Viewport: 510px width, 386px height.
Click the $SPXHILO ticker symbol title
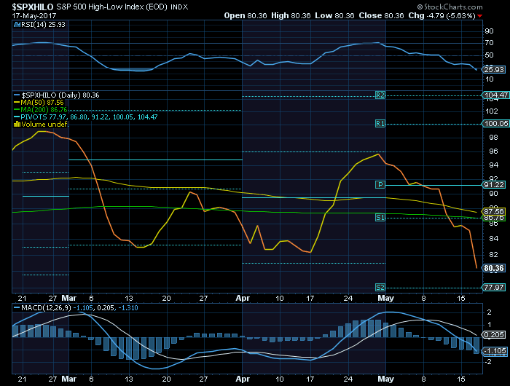point(33,7)
